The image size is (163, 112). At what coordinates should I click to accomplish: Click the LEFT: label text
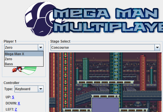tap(10, 109)
